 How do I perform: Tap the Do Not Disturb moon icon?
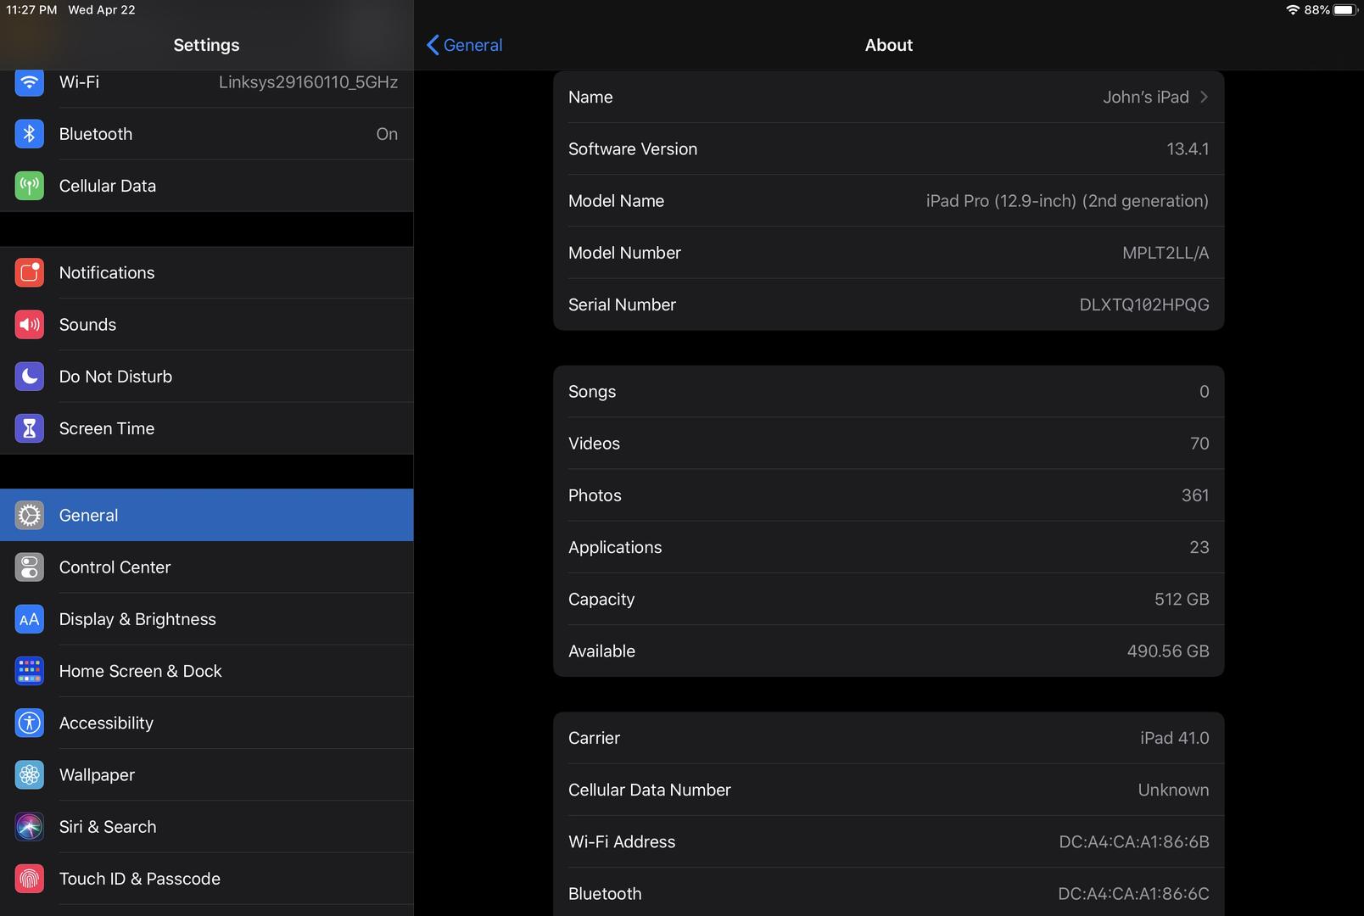tap(30, 377)
